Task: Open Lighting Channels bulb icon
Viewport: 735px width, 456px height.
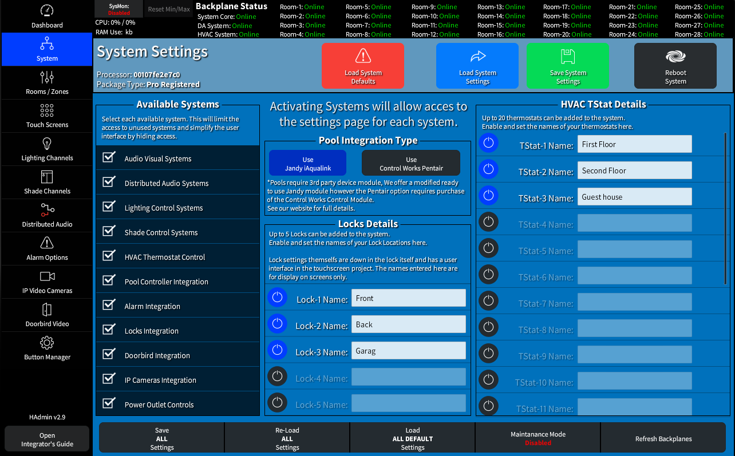Action: (x=47, y=144)
